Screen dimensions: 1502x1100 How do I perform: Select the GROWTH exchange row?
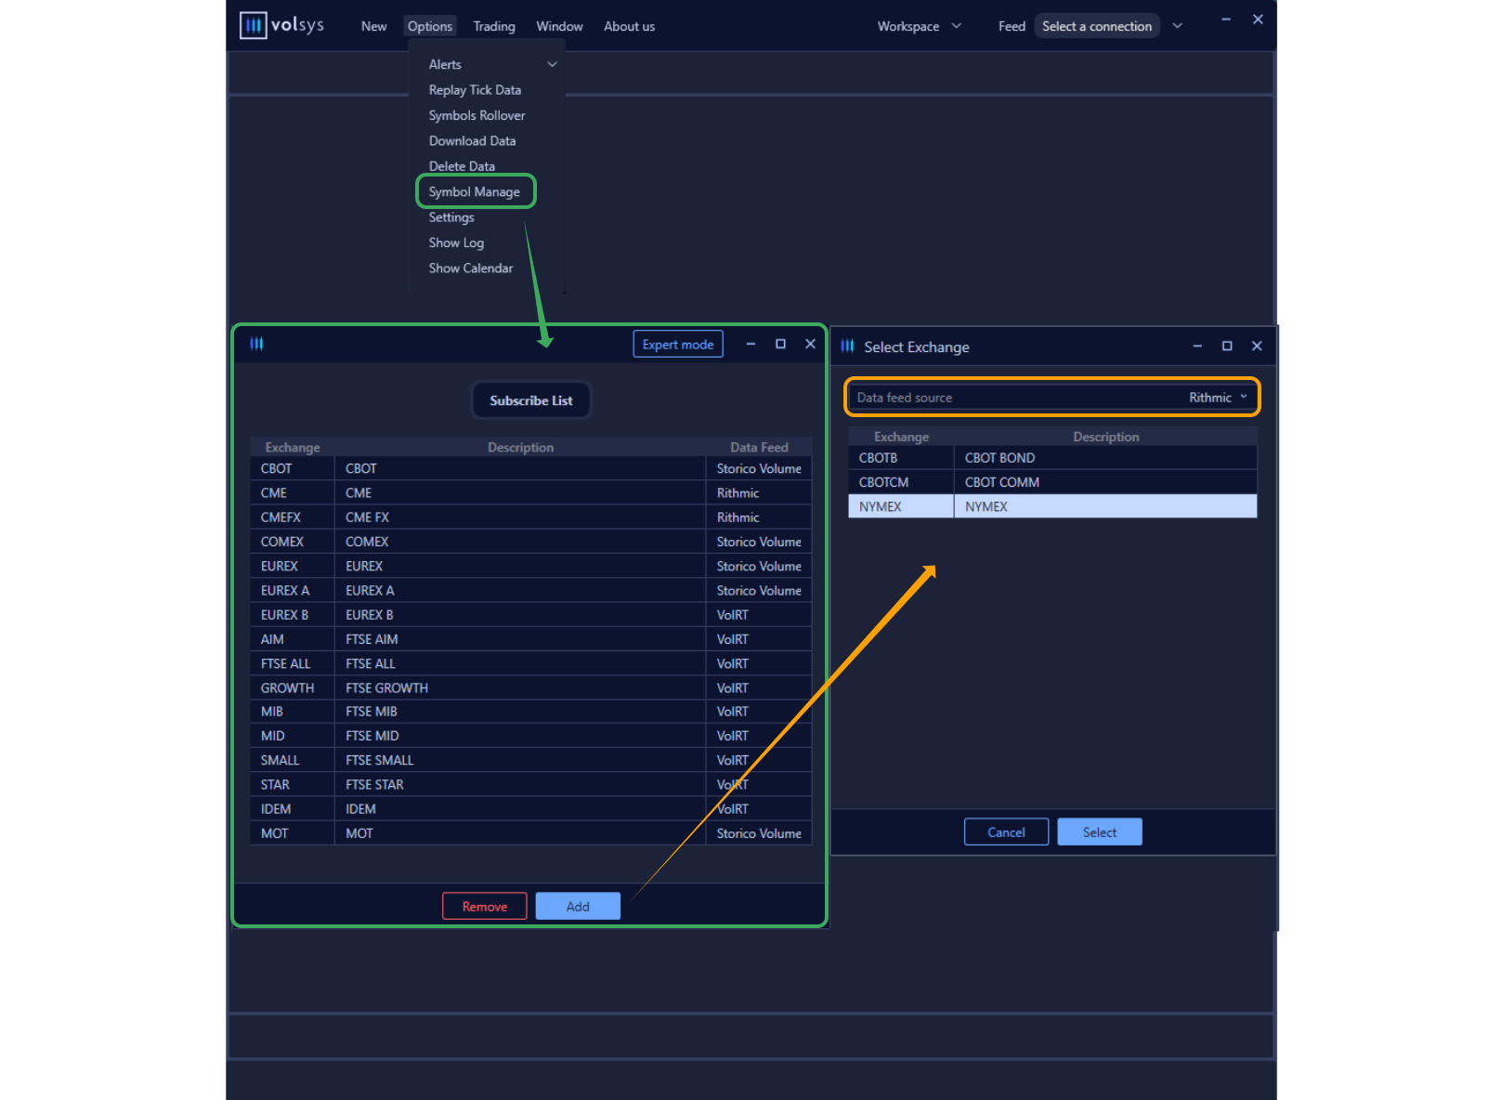[x=531, y=687]
